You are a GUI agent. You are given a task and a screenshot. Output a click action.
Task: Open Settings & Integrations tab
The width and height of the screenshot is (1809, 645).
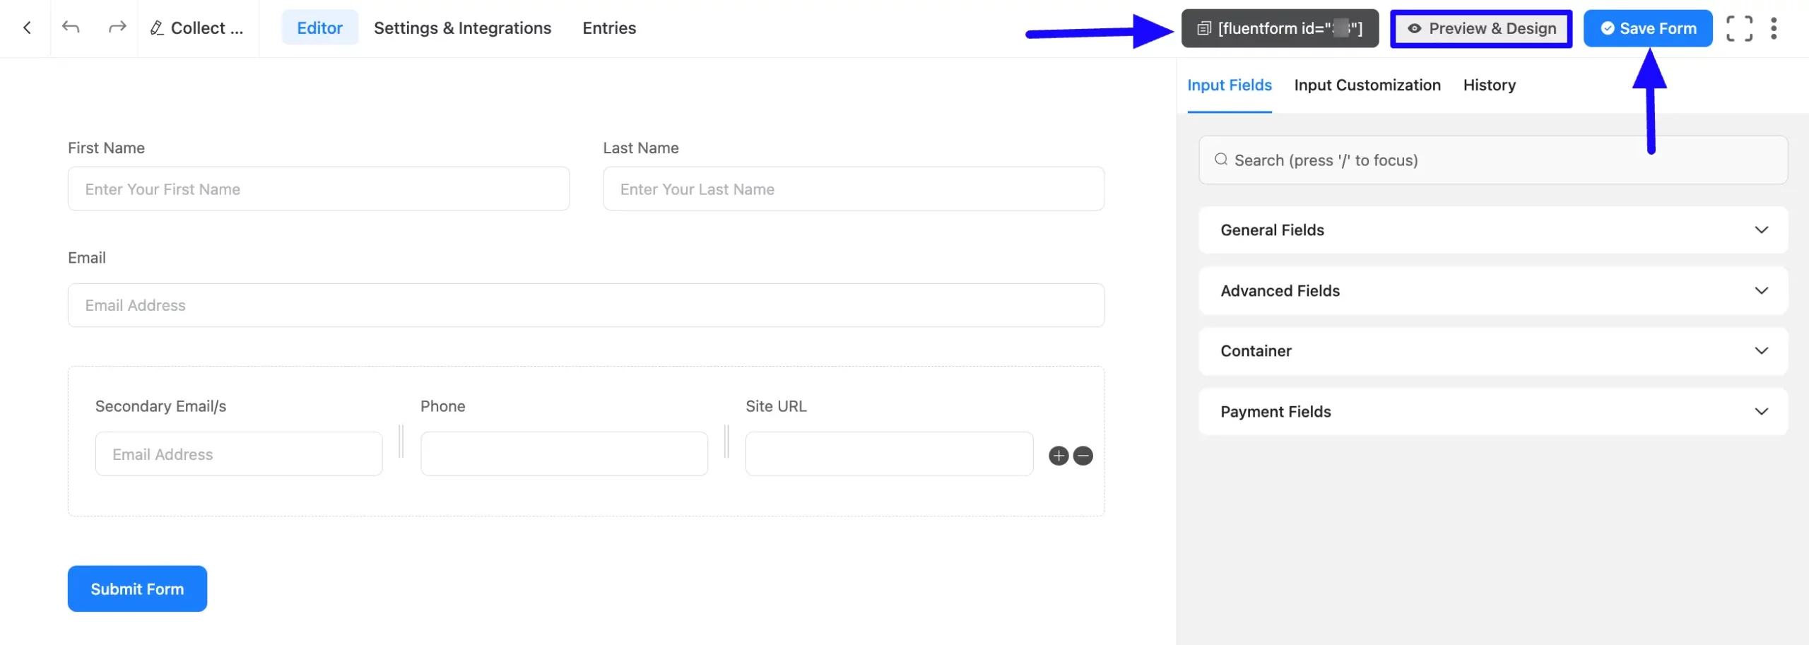(462, 28)
